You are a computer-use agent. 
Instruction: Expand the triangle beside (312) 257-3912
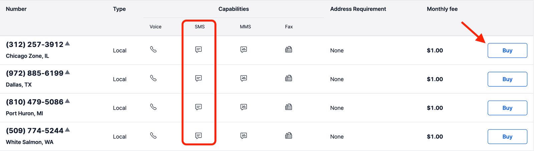pos(67,44)
